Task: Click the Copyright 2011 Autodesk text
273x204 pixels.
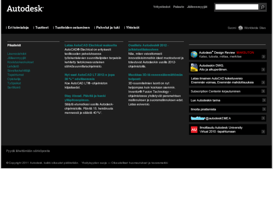Action: pyautogui.click(x=42, y=163)
